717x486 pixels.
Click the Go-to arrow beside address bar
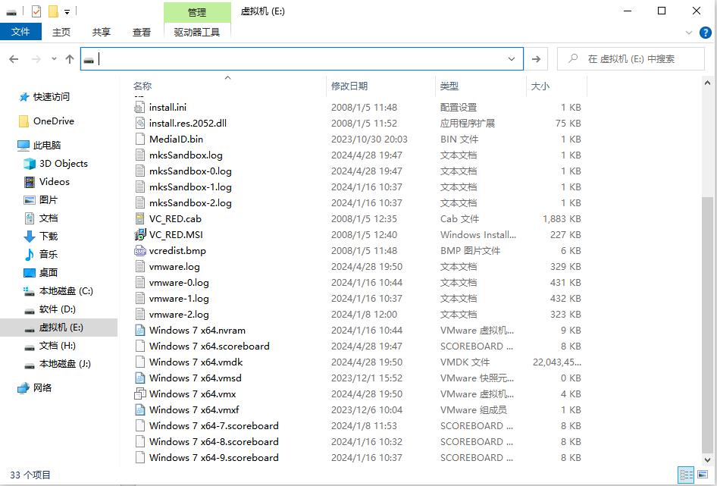tap(536, 59)
